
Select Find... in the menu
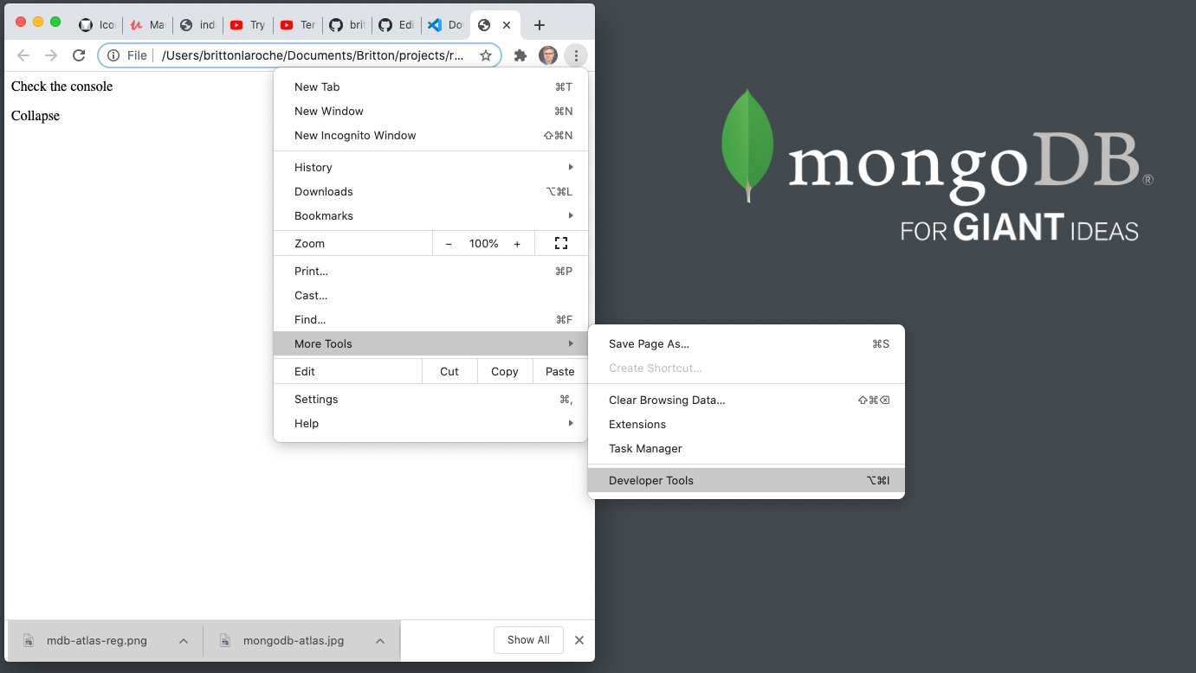click(430, 319)
